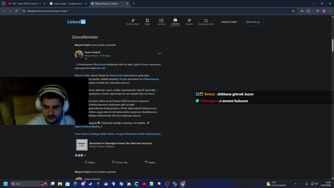
Task: Click Evren Canturk's profile photo
Action: 79,54
